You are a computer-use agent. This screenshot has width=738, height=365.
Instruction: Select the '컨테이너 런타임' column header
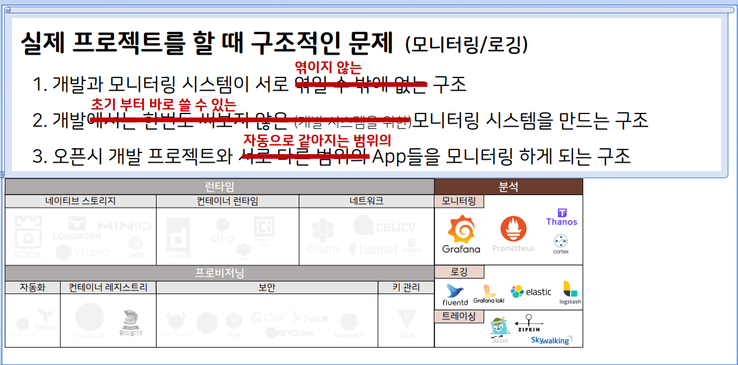(x=227, y=201)
